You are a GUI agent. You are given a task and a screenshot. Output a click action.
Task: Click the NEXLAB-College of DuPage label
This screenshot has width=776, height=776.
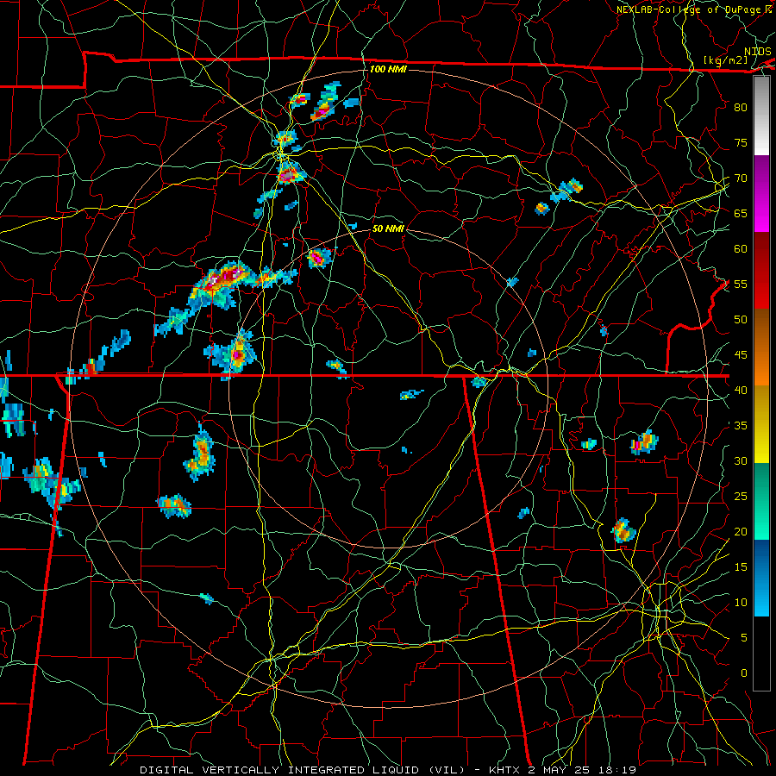[x=689, y=9]
